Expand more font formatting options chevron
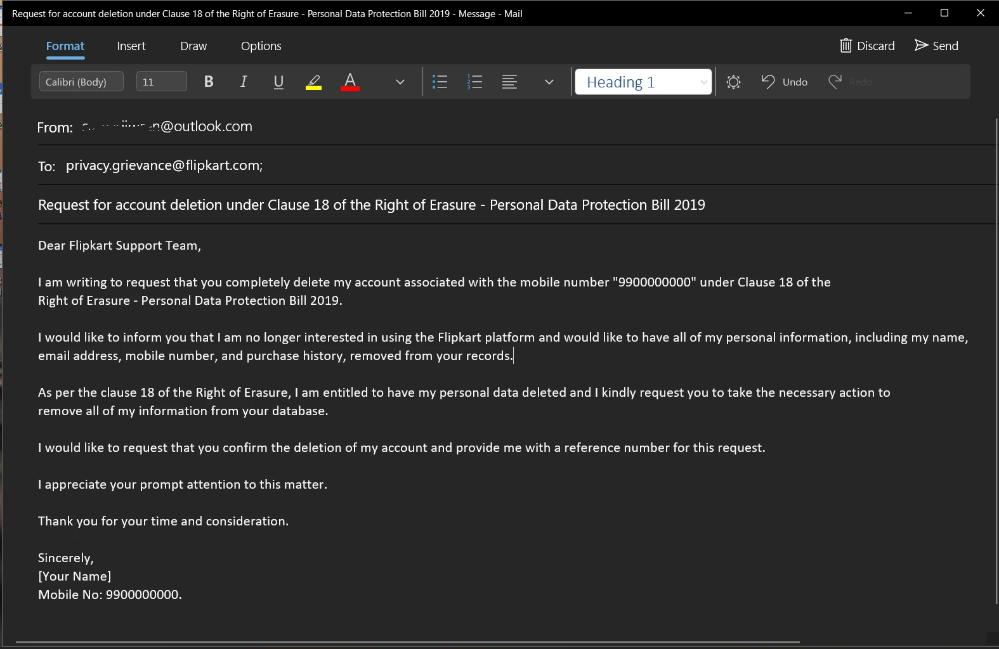 point(400,82)
